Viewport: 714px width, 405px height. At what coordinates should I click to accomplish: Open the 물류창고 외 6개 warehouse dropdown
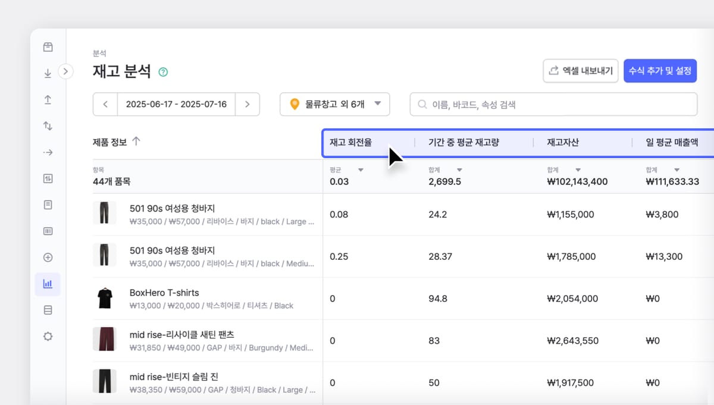point(334,103)
